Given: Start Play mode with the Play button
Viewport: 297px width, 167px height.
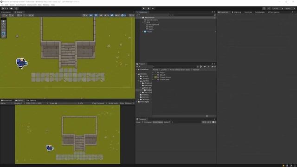Looking at the screenshot, I should (x=144, y=8).
